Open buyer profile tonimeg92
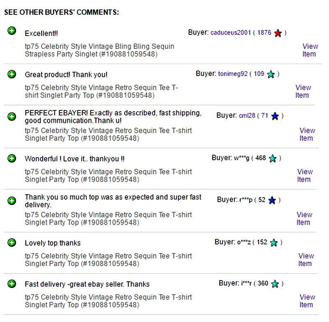This screenshot has height=322, width=329. click(233, 74)
